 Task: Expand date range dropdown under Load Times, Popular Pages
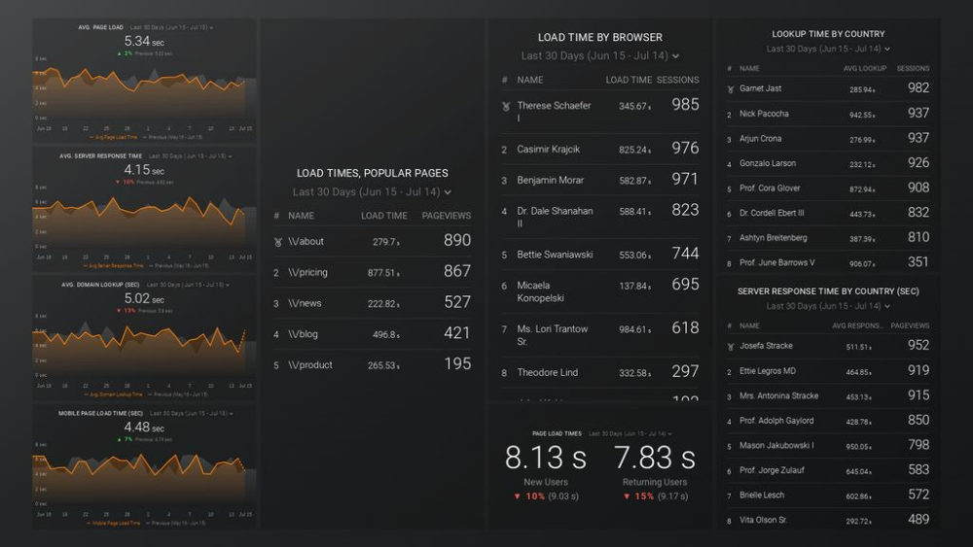(372, 192)
